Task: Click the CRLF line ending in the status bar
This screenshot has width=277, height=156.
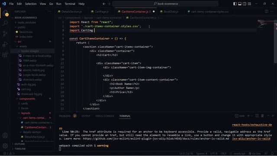Action: pos(223,153)
